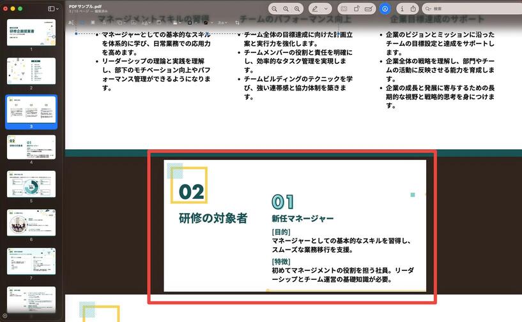Screen dimensions: 522x322
Task: Click the add page button in sidebar
Action: (4, 316)
